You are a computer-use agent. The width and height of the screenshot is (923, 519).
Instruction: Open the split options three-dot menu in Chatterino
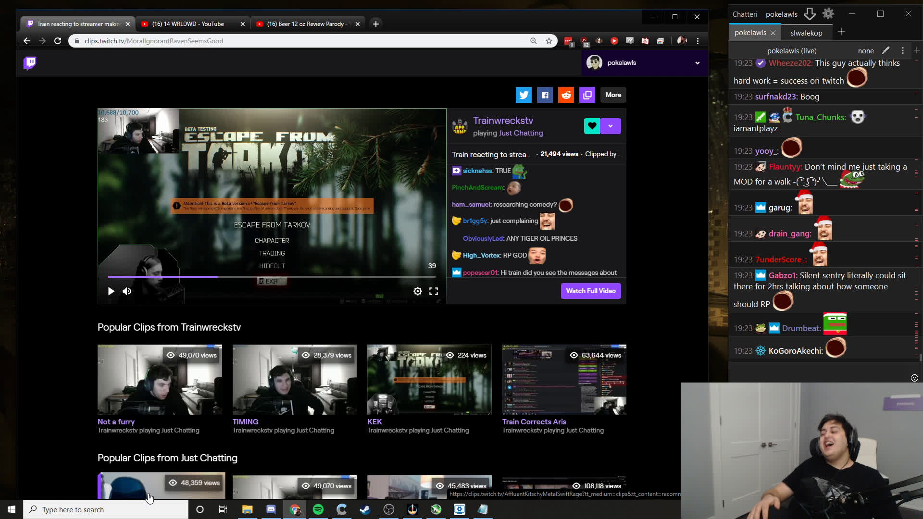coord(903,50)
